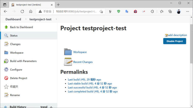Open the browser extensions puzzle icon
The image size is (193, 108).
coord(152,11)
